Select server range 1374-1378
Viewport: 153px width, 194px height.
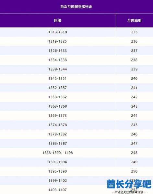[x=58, y=125]
